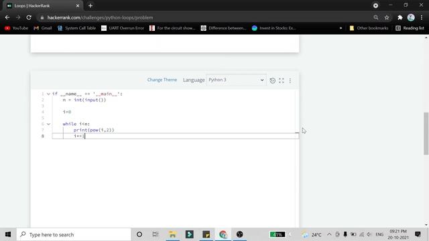Go back to the previous page
The width and height of the screenshot is (429, 241).
point(7,17)
